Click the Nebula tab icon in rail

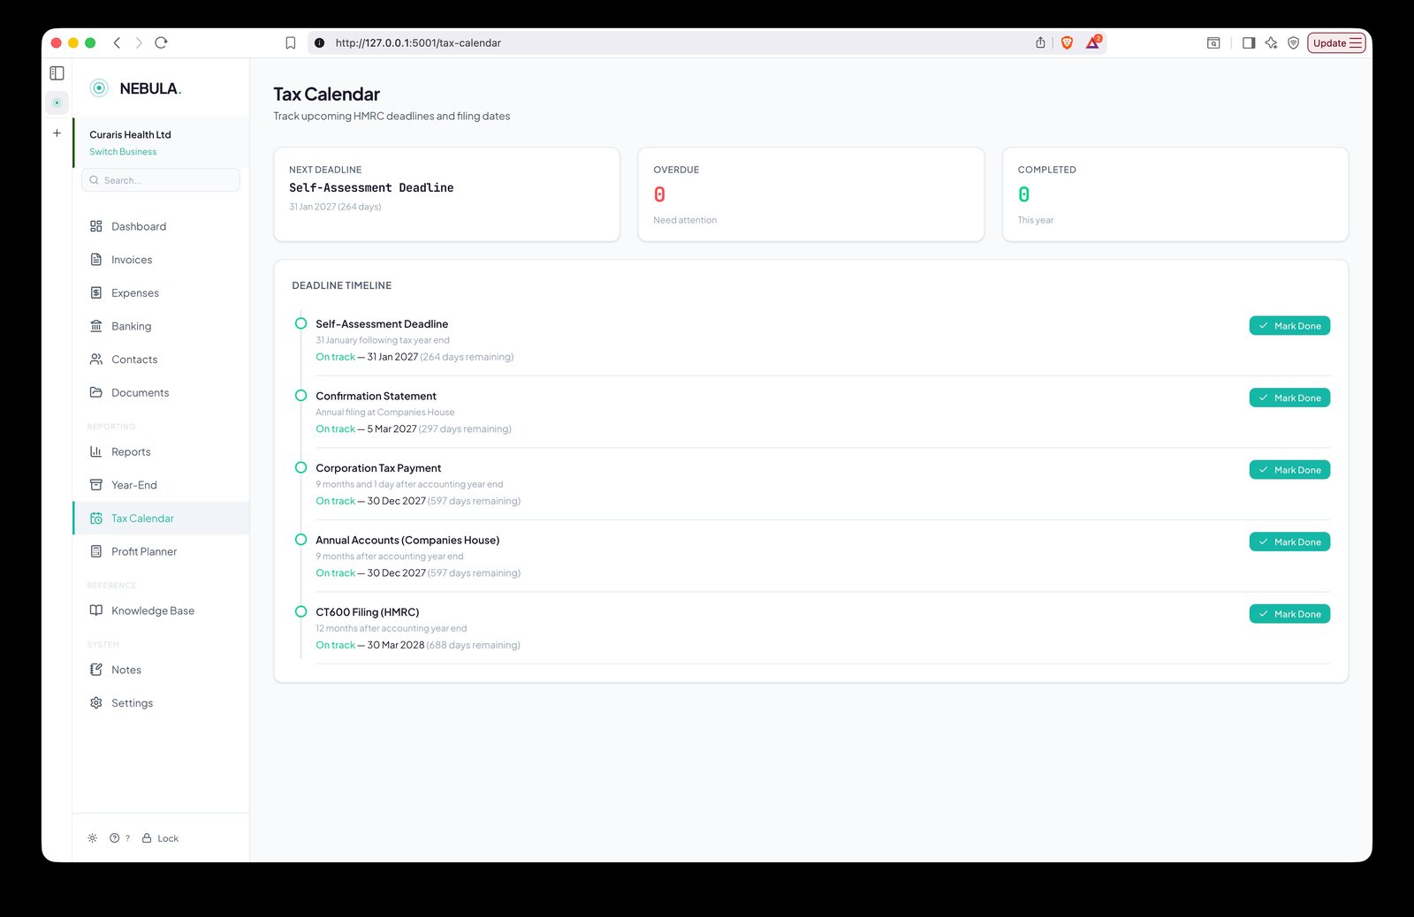[x=57, y=102]
